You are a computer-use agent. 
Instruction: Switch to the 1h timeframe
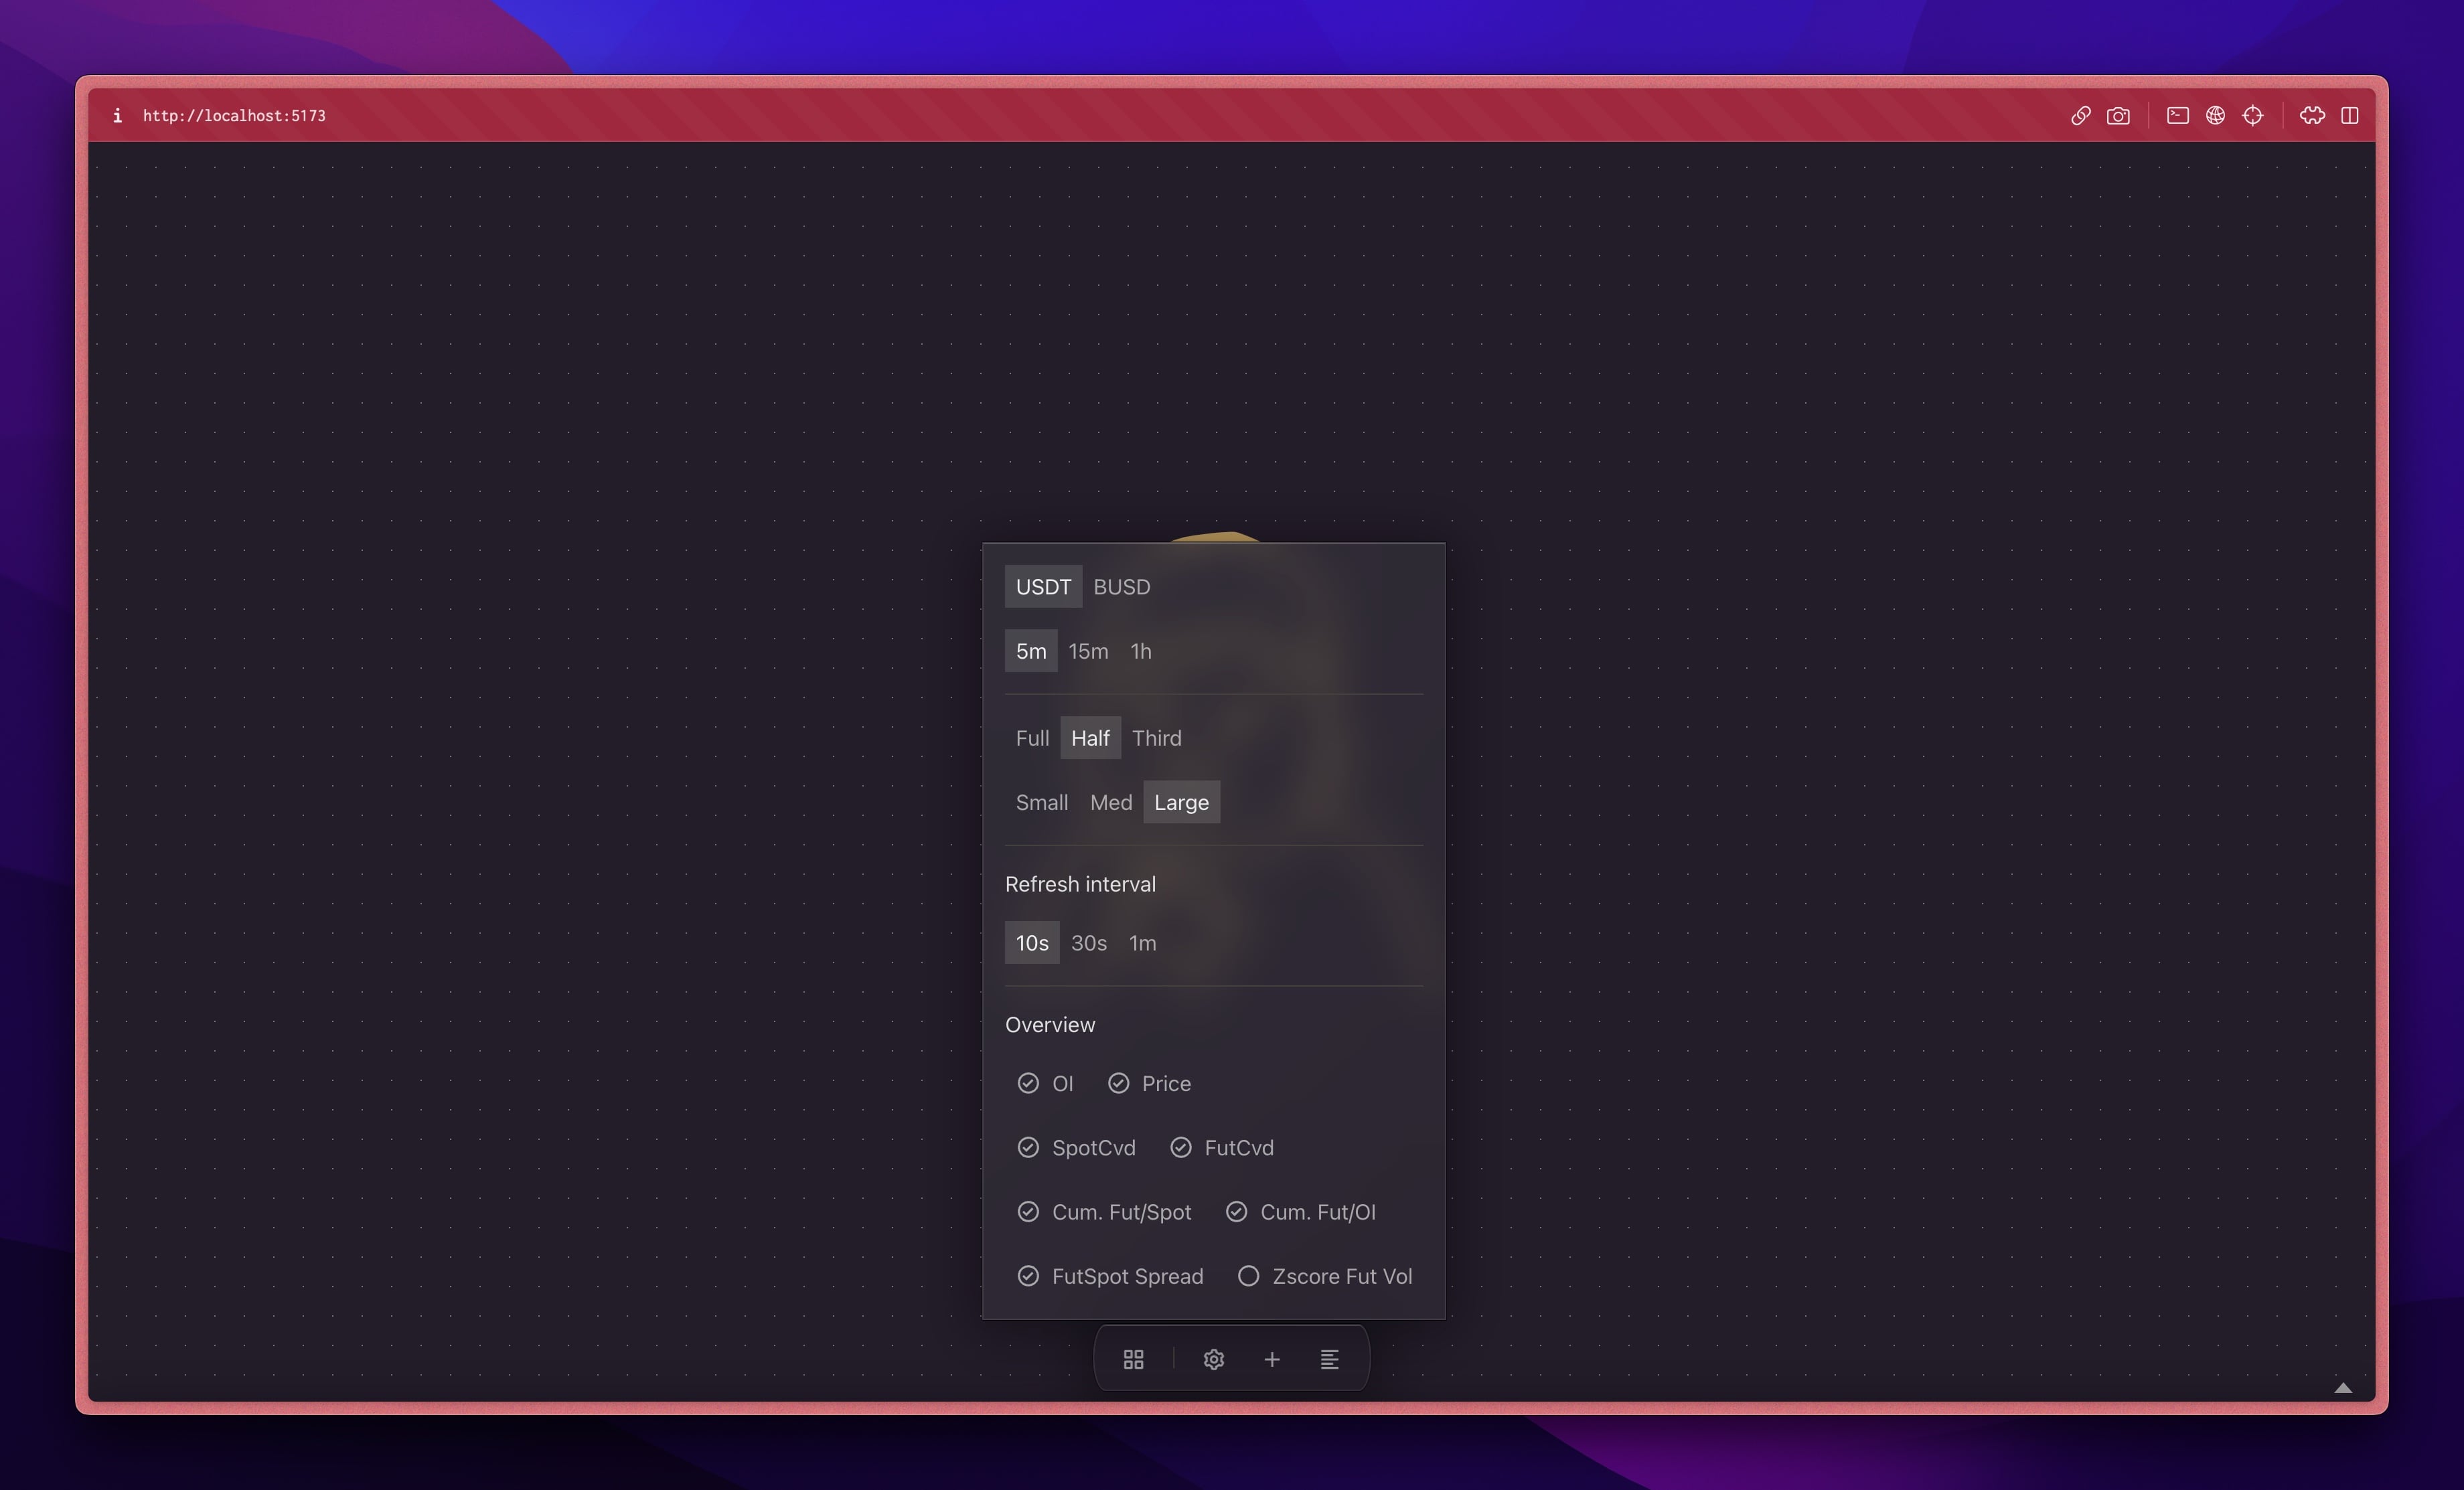(x=1141, y=651)
